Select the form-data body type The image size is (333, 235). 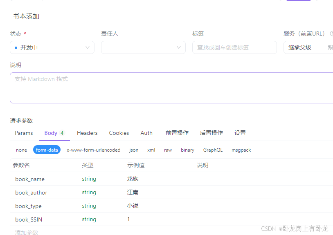(47, 150)
